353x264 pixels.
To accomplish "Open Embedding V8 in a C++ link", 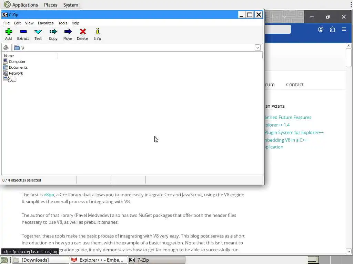I will [286, 143].
